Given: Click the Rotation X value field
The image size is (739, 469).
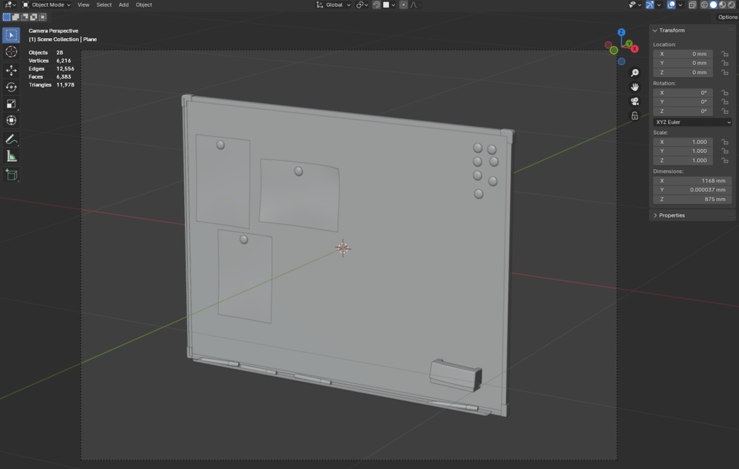Looking at the screenshot, I should (x=683, y=93).
